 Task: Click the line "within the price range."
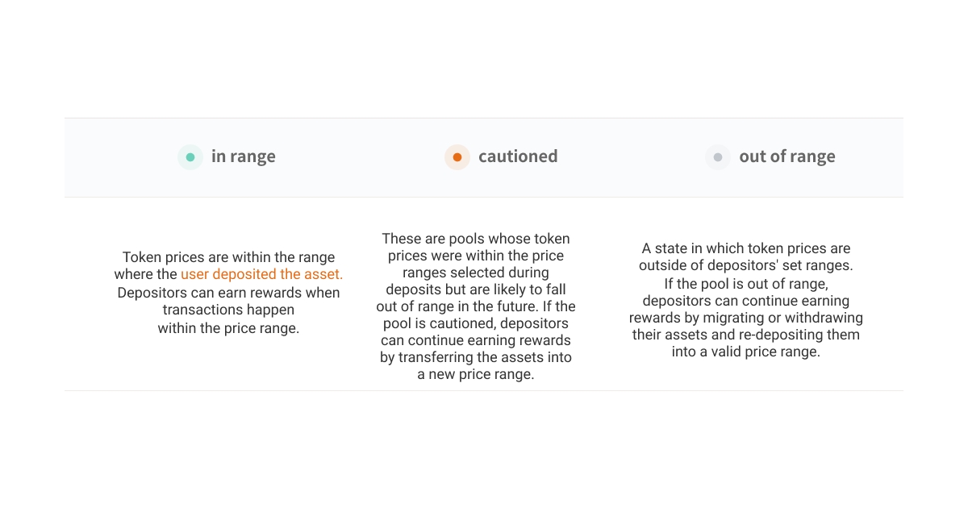tap(228, 328)
